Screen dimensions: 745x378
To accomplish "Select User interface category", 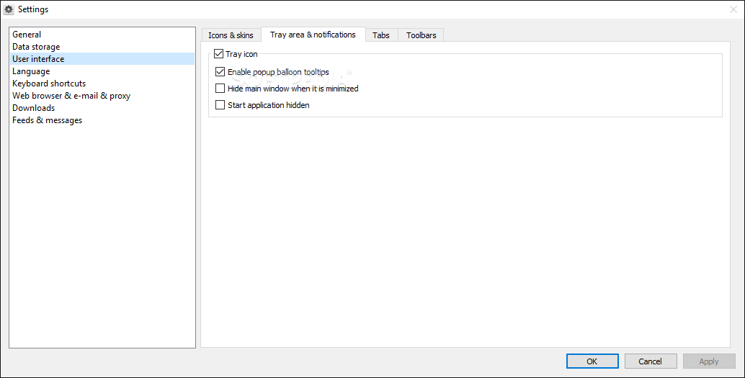I will point(102,59).
